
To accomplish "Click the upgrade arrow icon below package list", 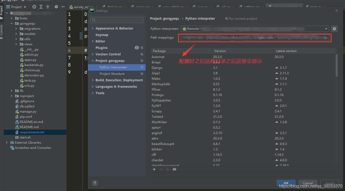I will point(168,169).
